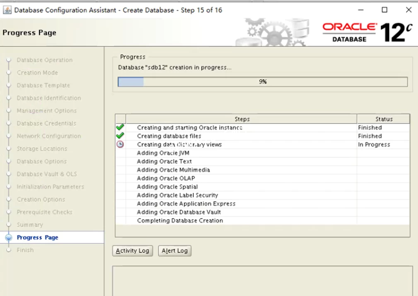418x296 pixels.
Task: Minimize the Database Configuration Assistant window
Action: pos(361,10)
